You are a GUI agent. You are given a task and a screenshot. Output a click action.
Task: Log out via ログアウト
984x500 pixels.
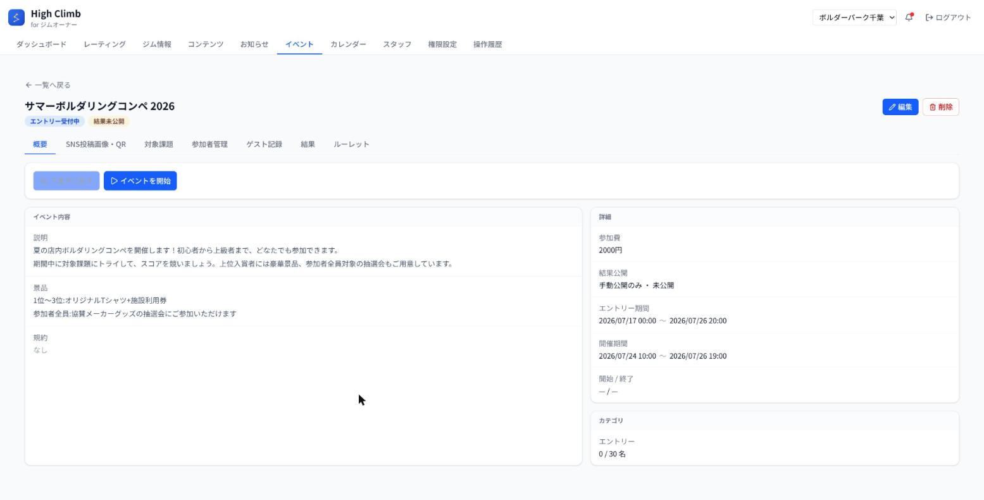point(948,17)
